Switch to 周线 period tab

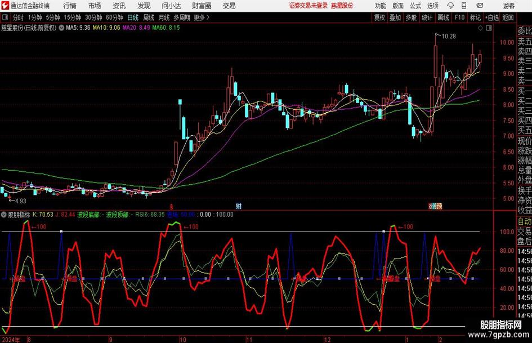tap(149, 17)
